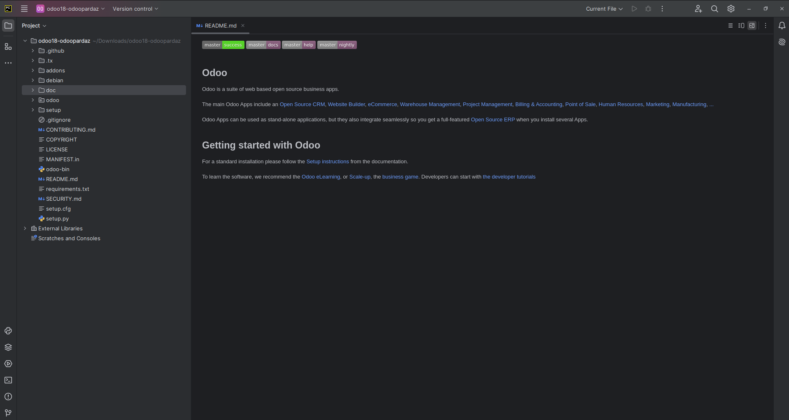The width and height of the screenshot is (789, 420).
Task: Open the main hamburger menu
Action: pyautogui.click(x=24, y=9)
